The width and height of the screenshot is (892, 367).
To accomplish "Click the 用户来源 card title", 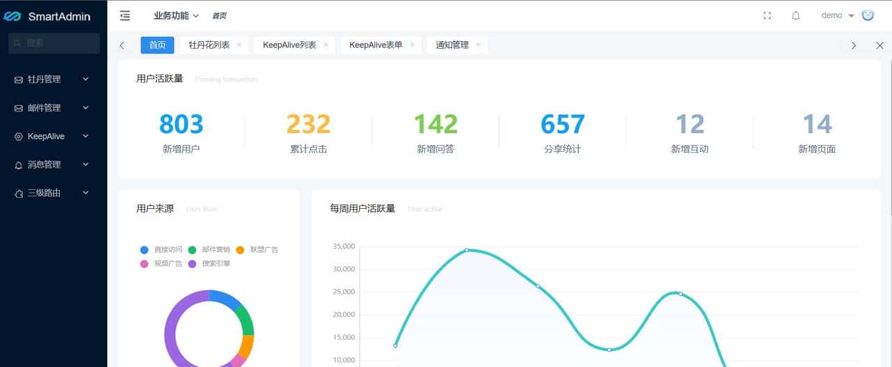I will click(155, 208).
